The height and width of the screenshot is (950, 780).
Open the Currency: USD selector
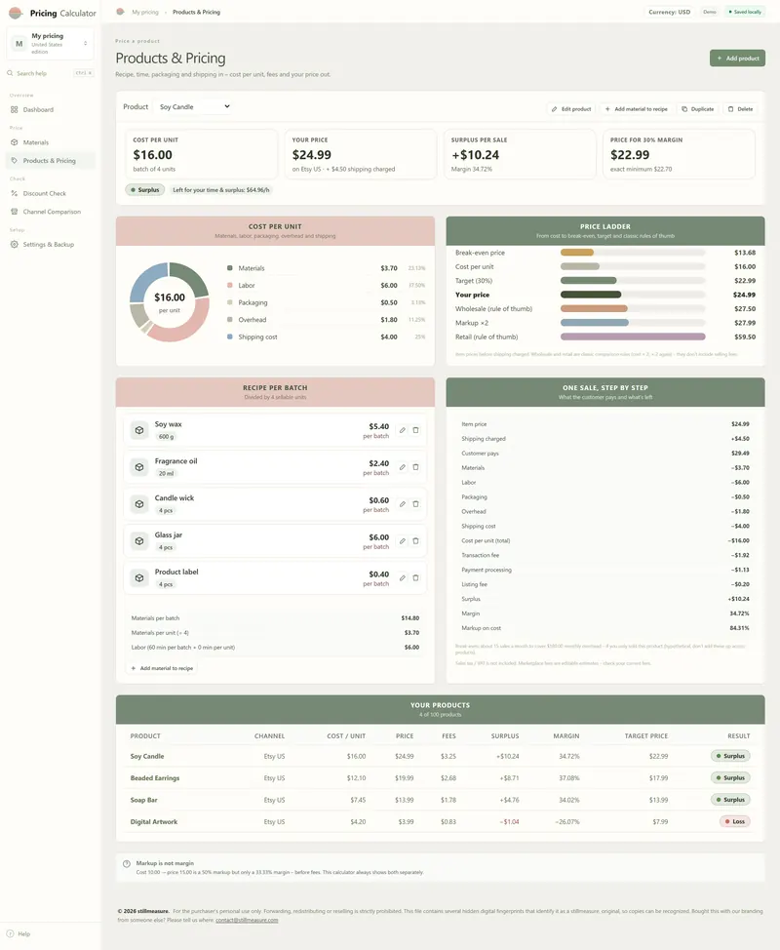coord(669,12)
